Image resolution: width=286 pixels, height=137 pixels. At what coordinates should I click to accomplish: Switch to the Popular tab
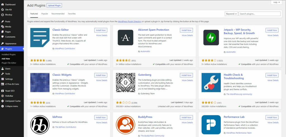point(44,14)
